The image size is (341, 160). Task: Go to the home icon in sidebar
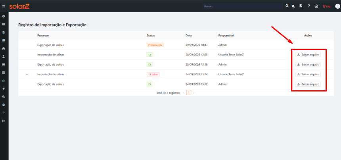tap(4, 48)
